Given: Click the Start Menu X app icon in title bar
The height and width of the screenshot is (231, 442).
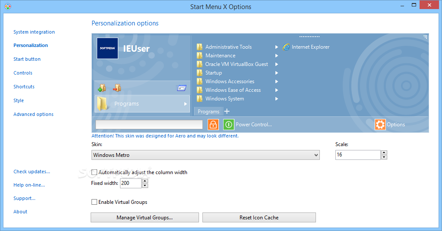Looking at the screenshot, I should tap(8, 6).
